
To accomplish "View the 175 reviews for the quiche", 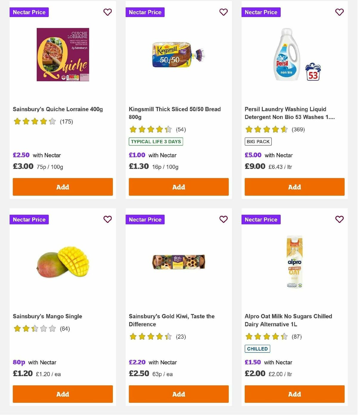I will pyautogui.click(x=66, y=121).
